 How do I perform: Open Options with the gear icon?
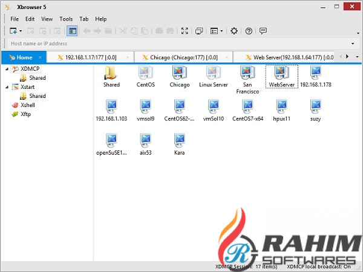pos(234,31)
